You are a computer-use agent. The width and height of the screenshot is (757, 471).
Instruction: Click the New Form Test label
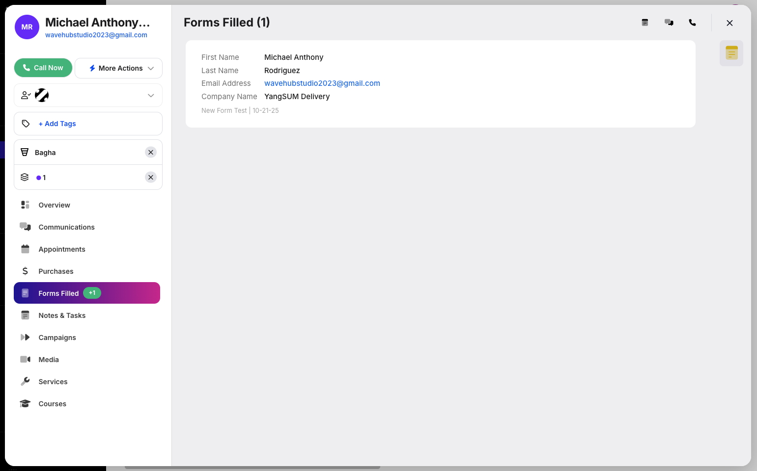tap(224, 110)
